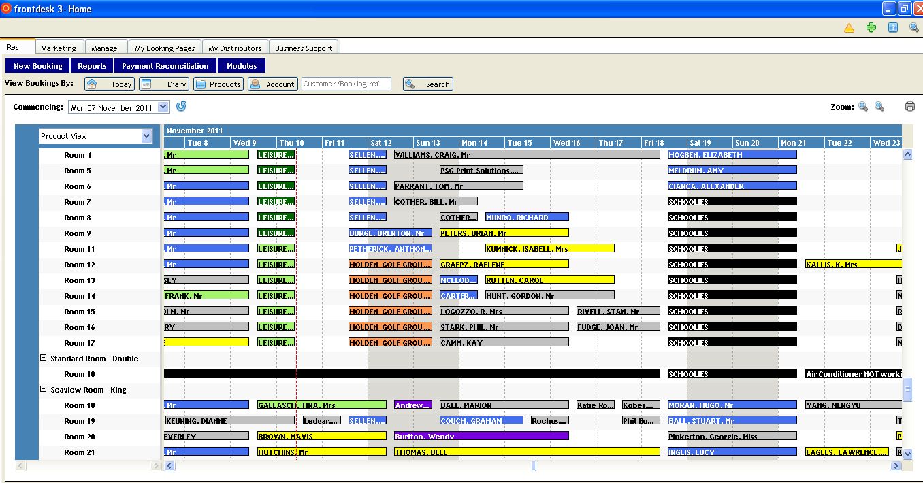This screenshot has height=483, width=923.
Task: Open the Product View dropdown
Action: (146, 136)
